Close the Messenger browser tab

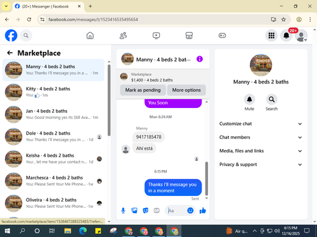click(x=79, y=6)
